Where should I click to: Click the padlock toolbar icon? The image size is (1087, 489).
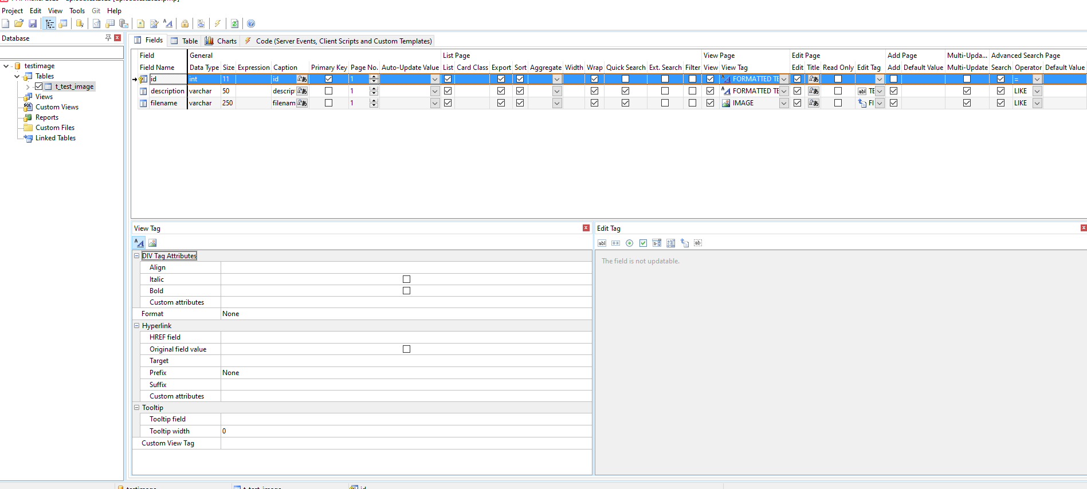tap(185, 23)
